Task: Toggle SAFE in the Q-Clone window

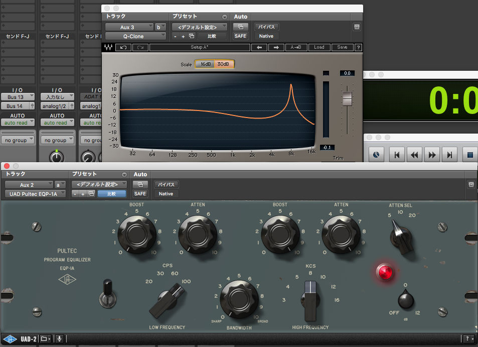Action: point(241,36)
